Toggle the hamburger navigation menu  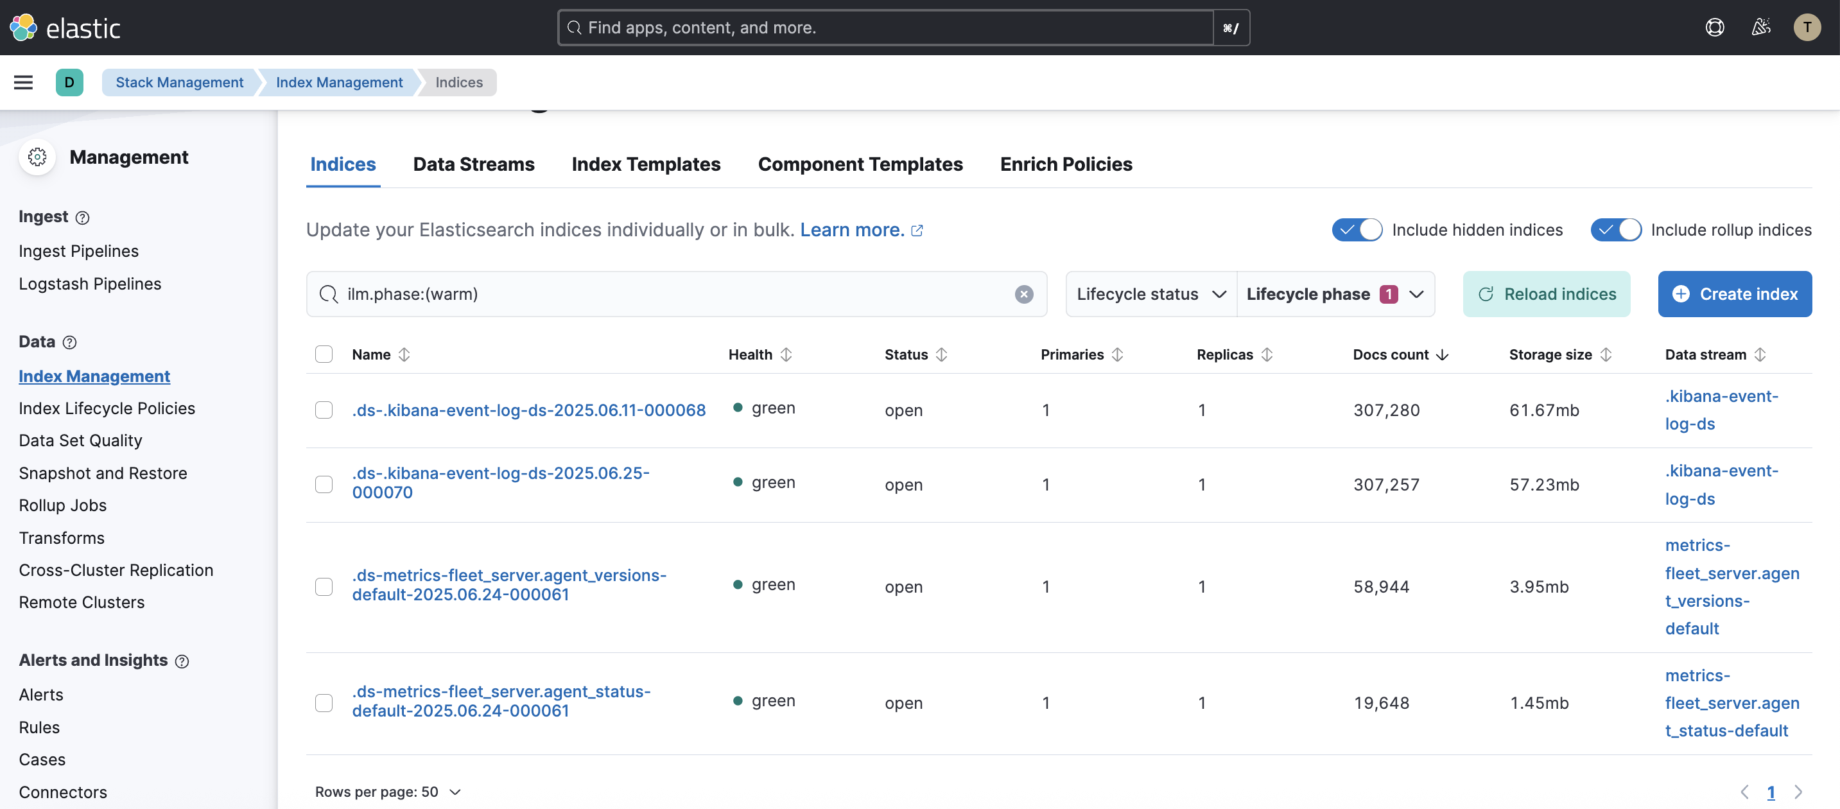click(24, 82)
